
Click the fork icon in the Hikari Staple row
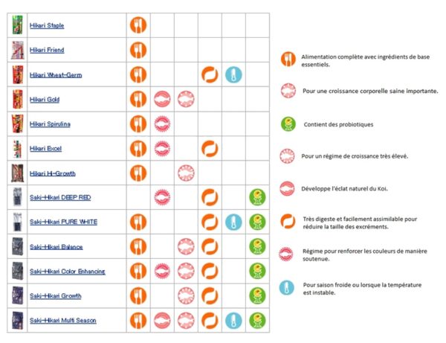click(x=138, y=25)
